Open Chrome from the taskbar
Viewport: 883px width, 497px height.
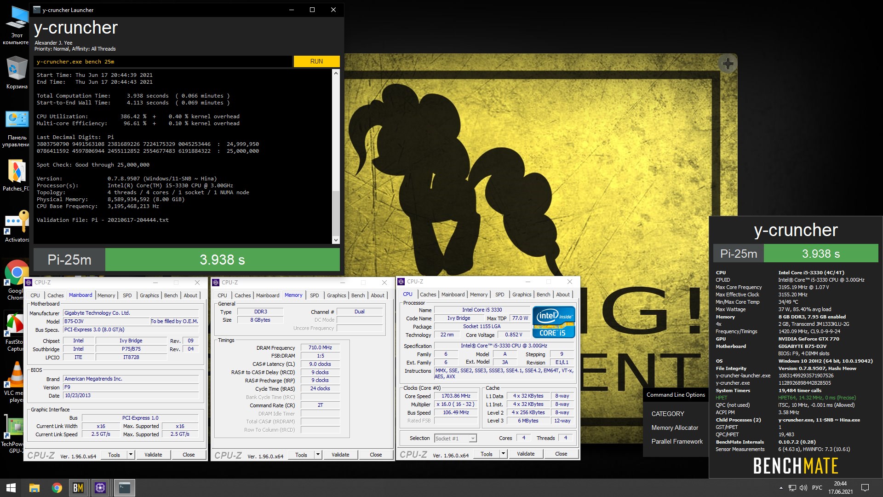point(57,488)
